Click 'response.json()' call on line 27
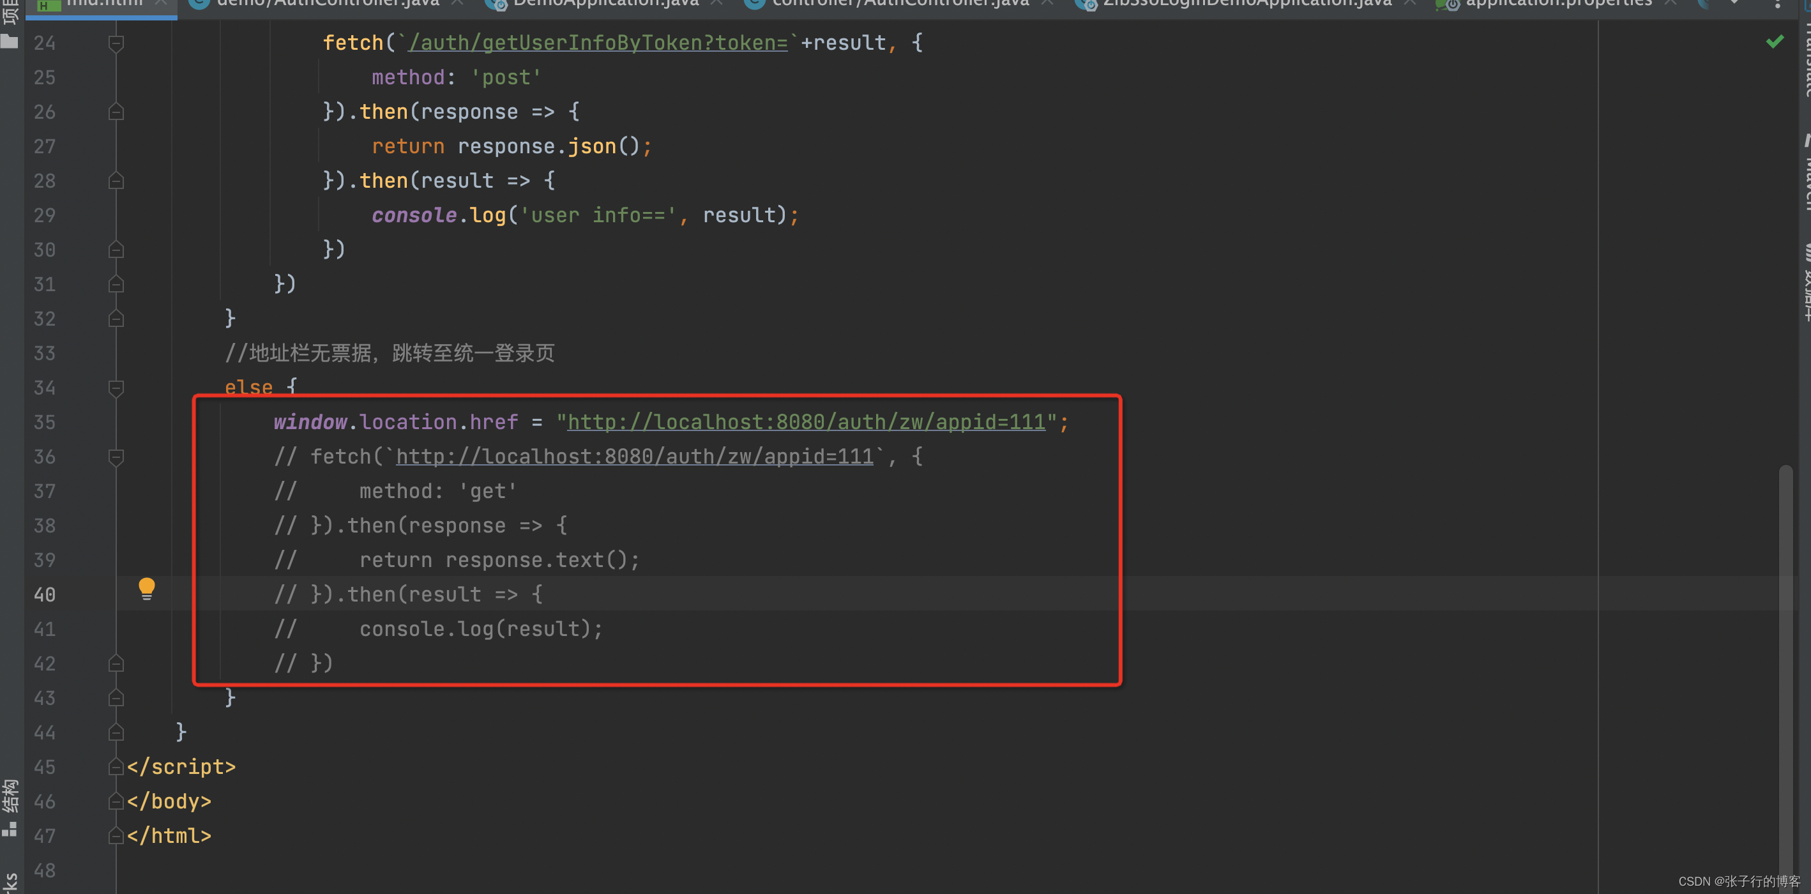This screenshot has height=894, width=1811. tap(549, 147)
